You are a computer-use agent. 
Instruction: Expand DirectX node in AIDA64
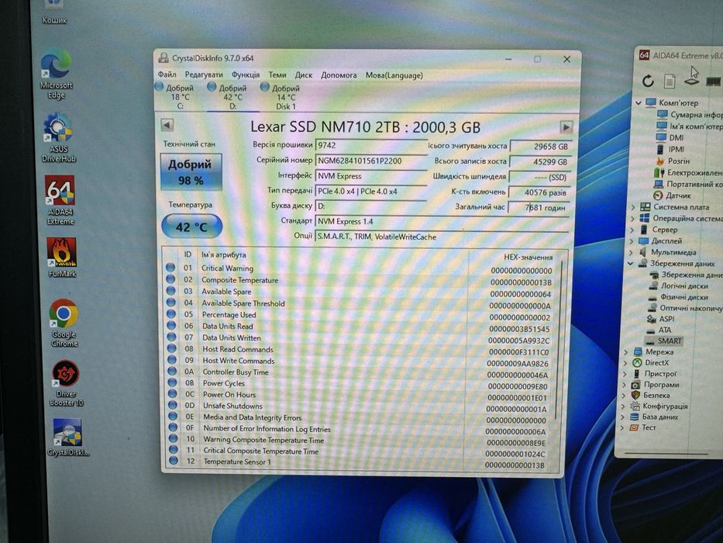coord(625,363)
